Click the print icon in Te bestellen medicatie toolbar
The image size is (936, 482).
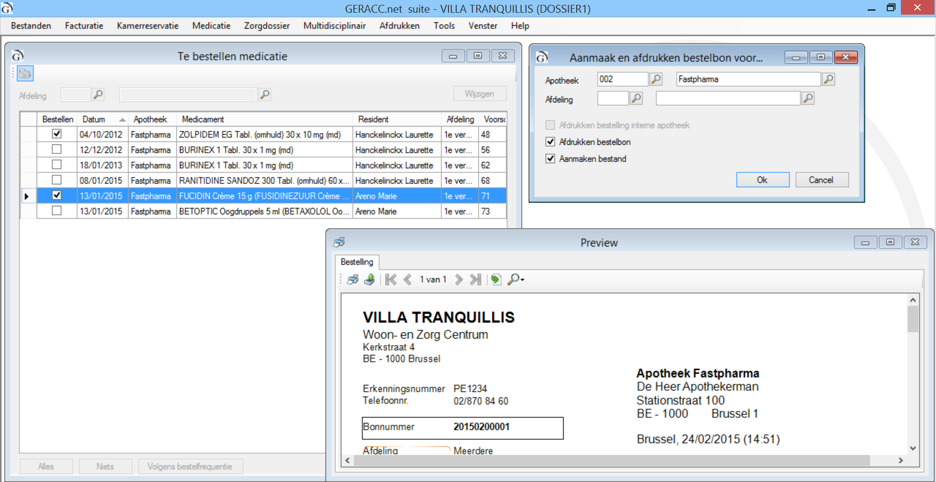25,74
